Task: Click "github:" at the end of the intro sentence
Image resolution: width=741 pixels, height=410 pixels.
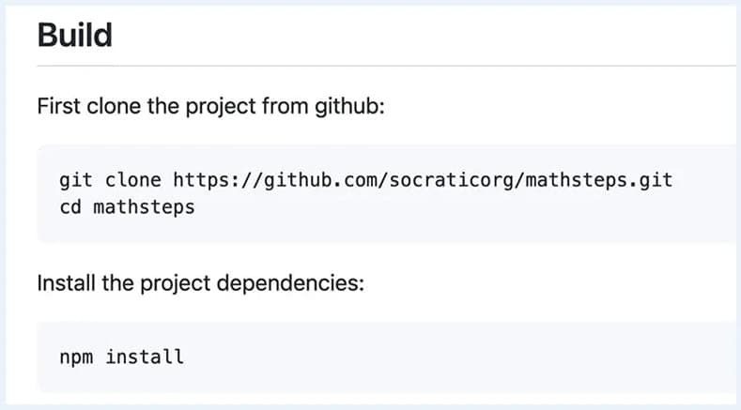Action: pyautogui.click(x=350, y=104)
